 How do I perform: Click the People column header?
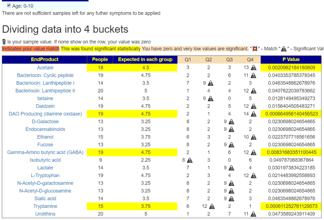pyautogui.click(x=100, y=60)
